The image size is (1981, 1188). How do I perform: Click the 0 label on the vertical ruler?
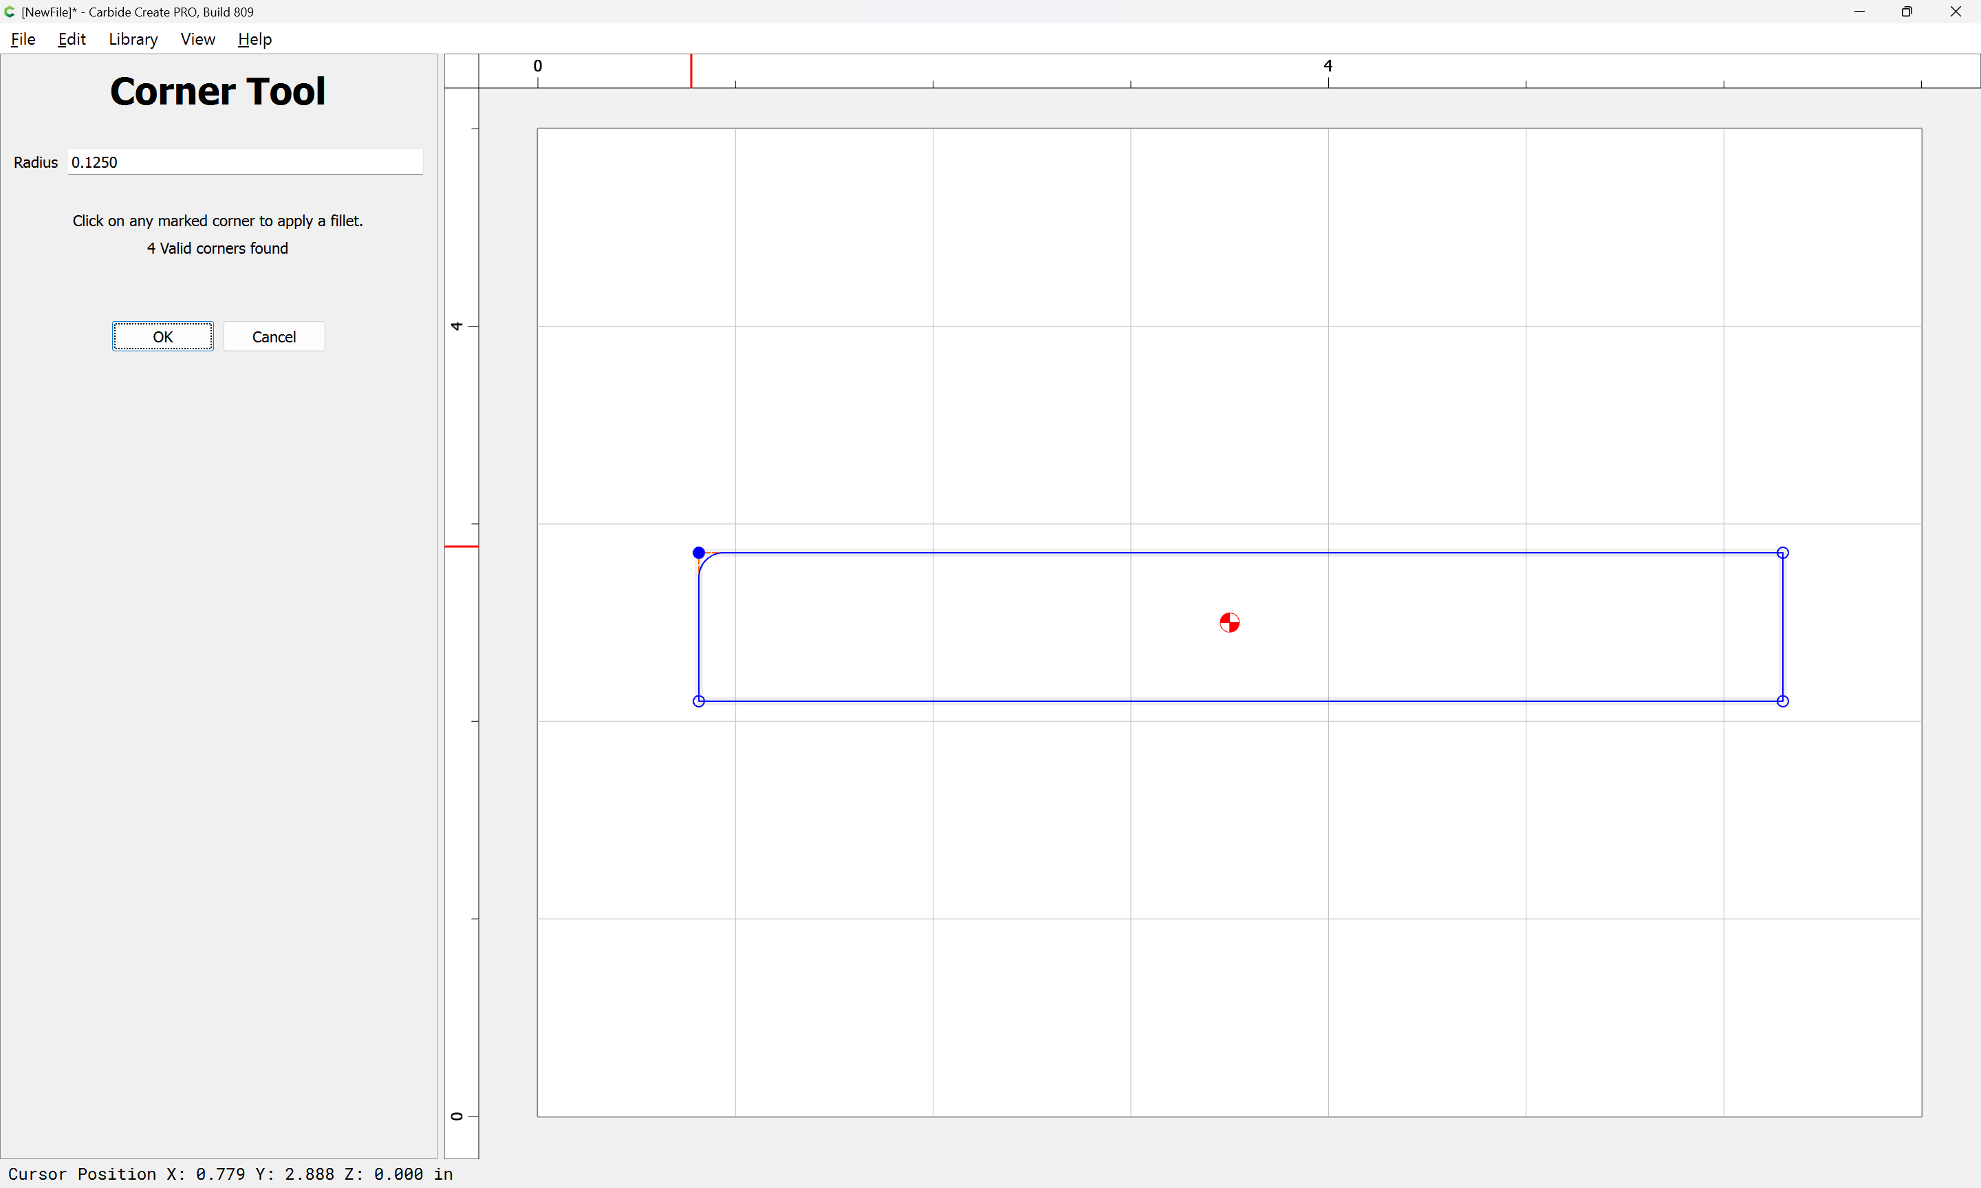pos(457,1116)
